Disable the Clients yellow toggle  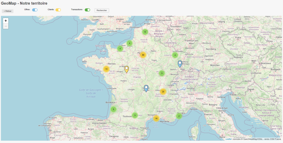[x=58, y=10]
